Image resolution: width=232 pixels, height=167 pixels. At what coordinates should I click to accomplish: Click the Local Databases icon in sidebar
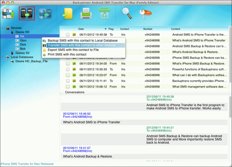click(x=8, y=57)
